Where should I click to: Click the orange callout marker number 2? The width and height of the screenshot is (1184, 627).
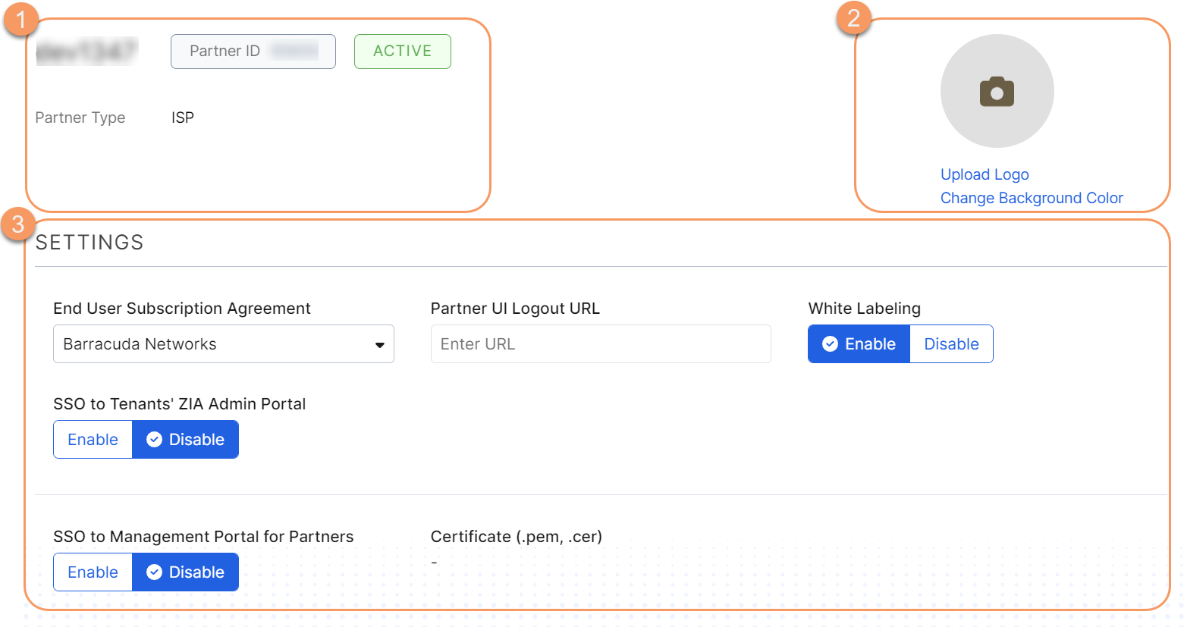pyautogui.click(x=854, y=17)
